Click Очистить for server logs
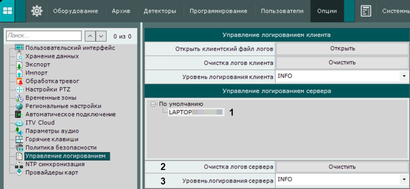 (x=342, y=167)
